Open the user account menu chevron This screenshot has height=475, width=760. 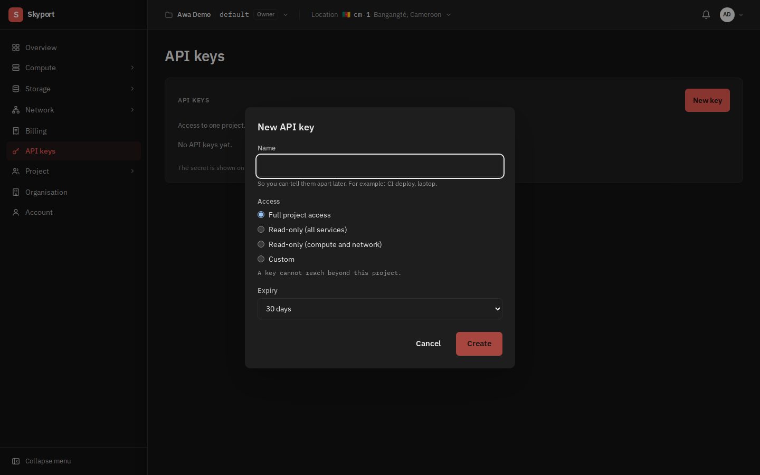click(x=741, y=15)
